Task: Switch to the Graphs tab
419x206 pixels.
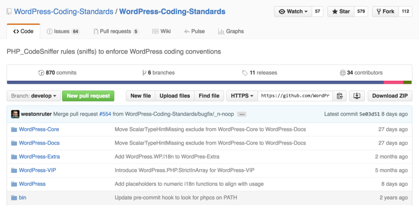Action: (x=231, y=31)
